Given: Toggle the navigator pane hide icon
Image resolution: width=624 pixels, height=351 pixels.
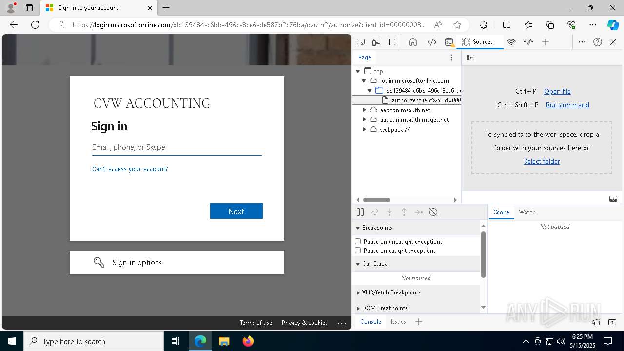Looking at the screenshot, I should pyautogui.click(x=470, y=58).
